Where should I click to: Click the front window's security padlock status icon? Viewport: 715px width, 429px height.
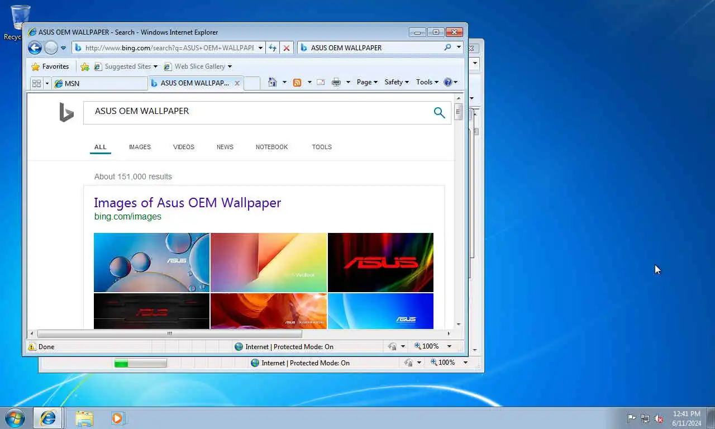click(x=393, y=347)
